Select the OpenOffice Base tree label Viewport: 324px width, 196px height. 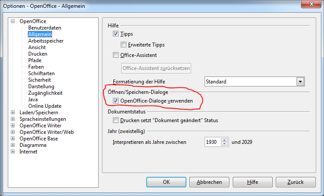(x=39, y=139)
